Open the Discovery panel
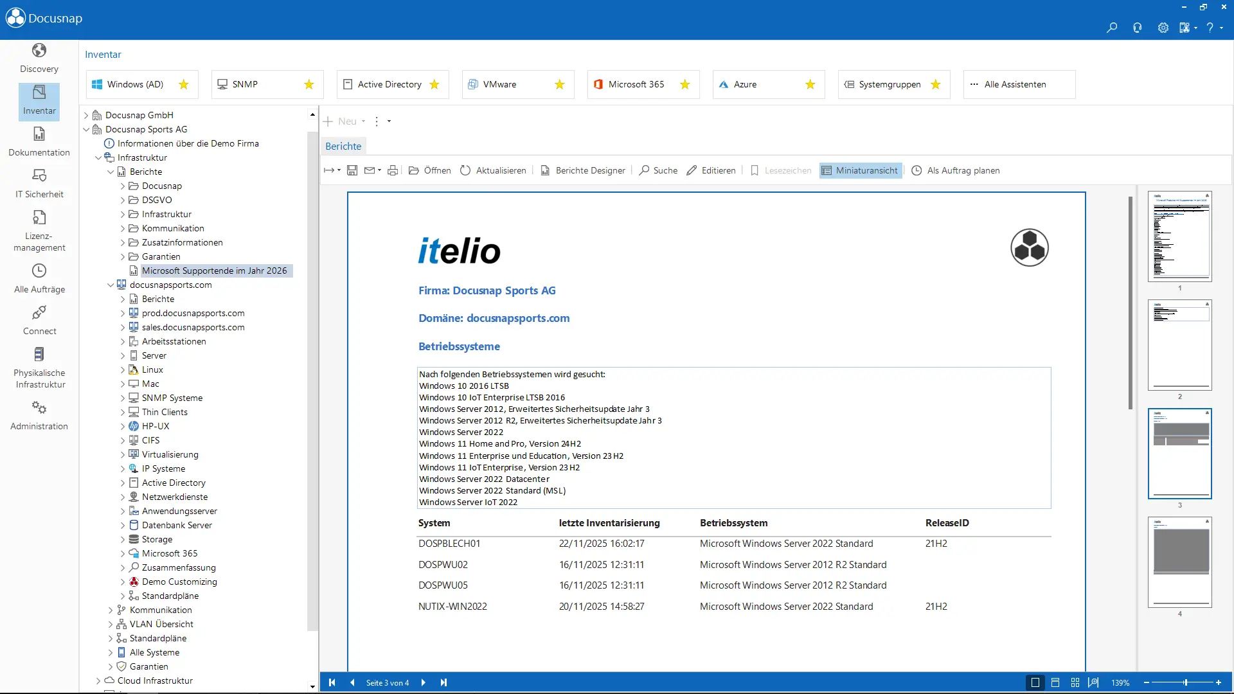1234x694 pixels. click(39, 58)
